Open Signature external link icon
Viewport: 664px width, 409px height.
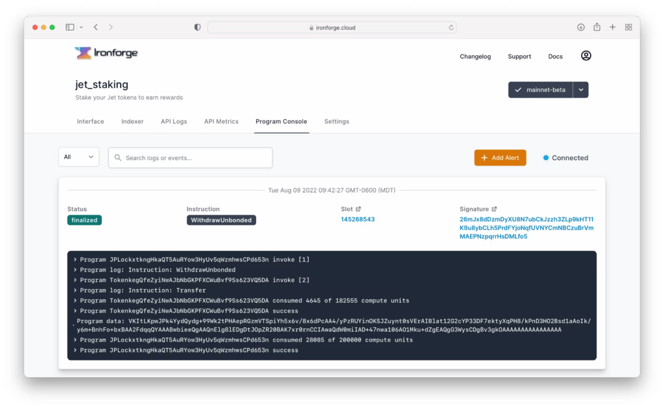click(494, 209)
